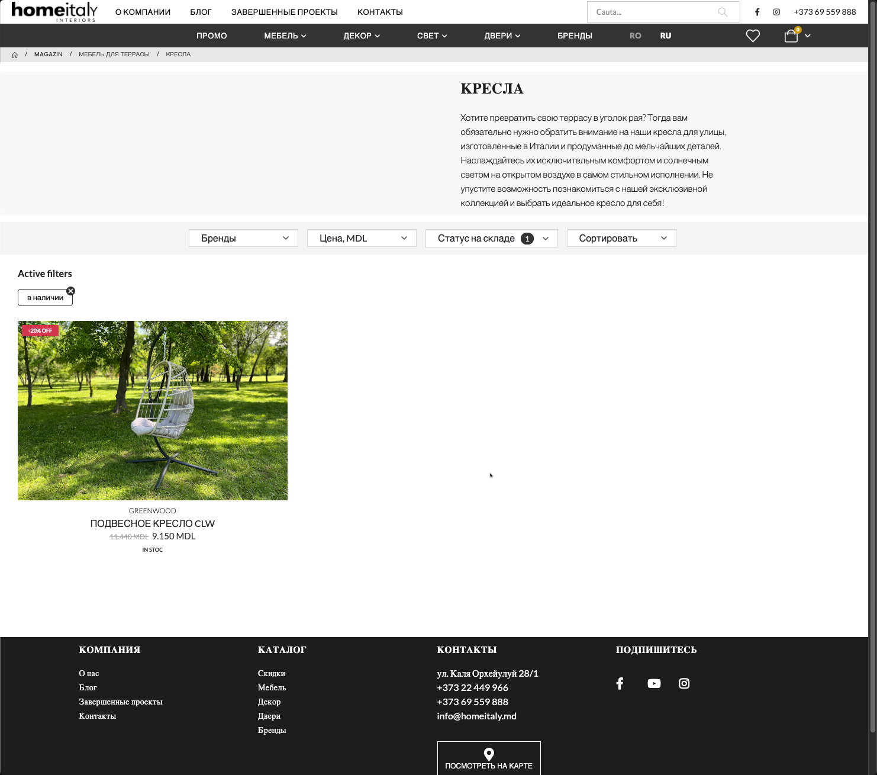Remove the 'в наличии' active filter
This screenshot has height=775, width=877.
[x=71, y=291]
